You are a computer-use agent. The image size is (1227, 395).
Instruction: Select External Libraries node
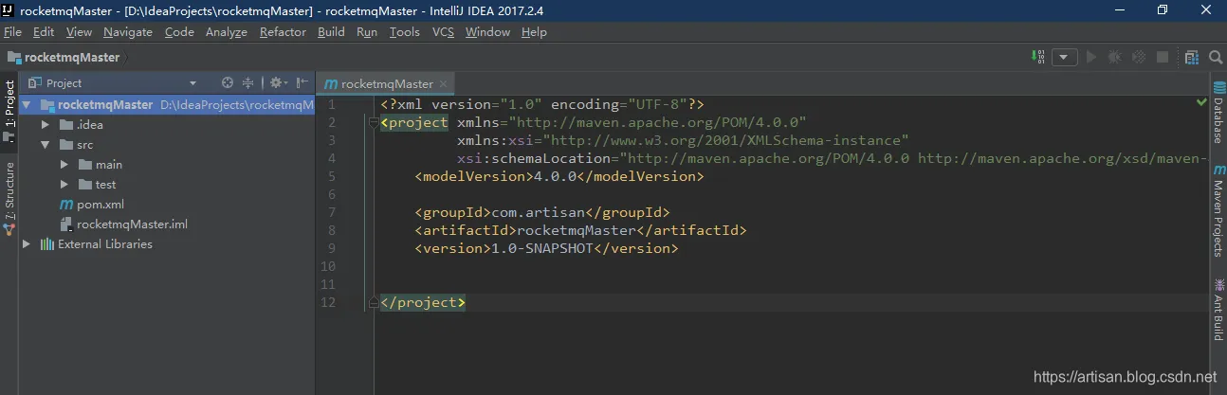[x=105, y=244]
